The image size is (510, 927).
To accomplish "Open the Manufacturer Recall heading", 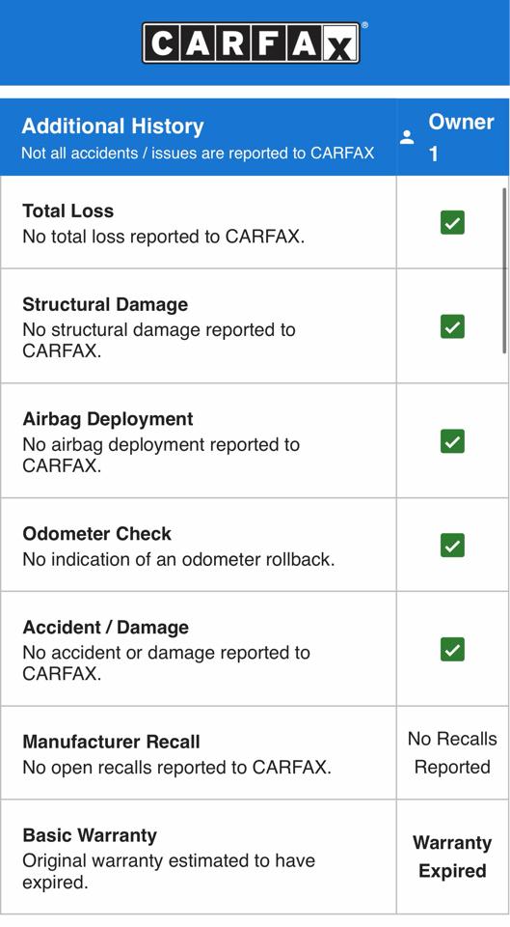I will pos(111,742).
